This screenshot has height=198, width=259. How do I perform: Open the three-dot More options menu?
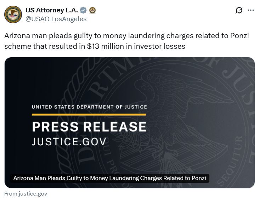(250, 11)
